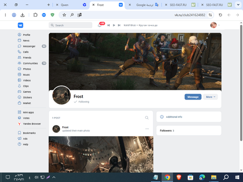Play the current music track

[x=114, y=25]
